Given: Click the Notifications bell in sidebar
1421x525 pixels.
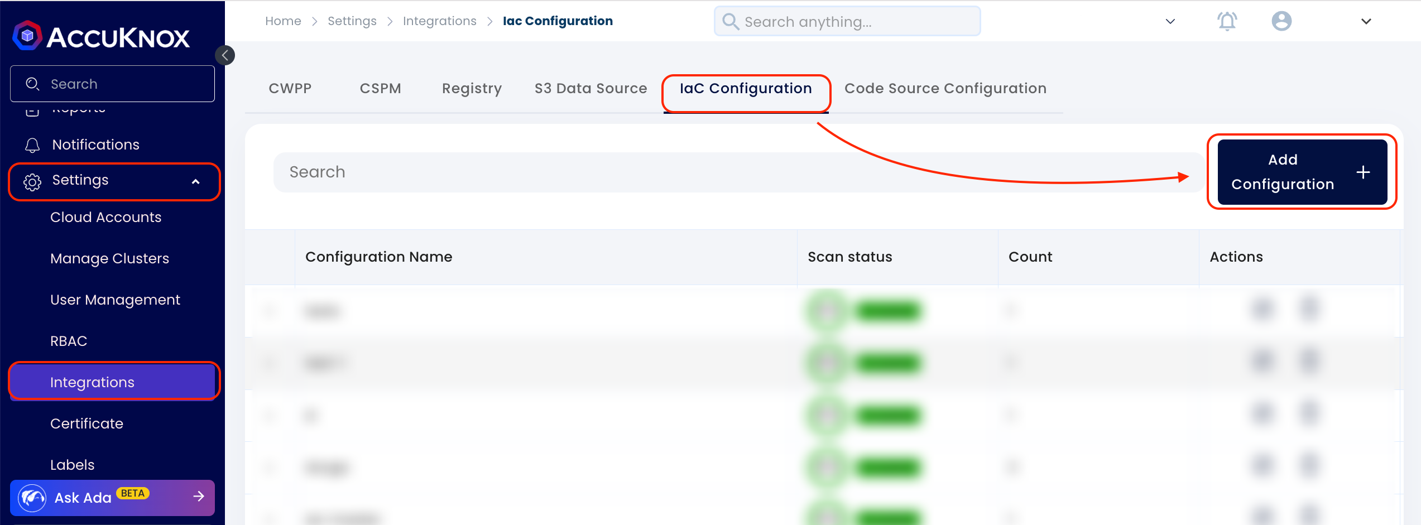Looking at the screenshot, I should 32,145.
